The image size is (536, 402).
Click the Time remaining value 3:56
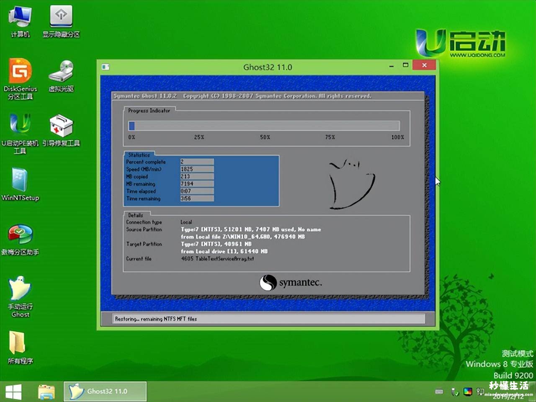pos(197,198)
